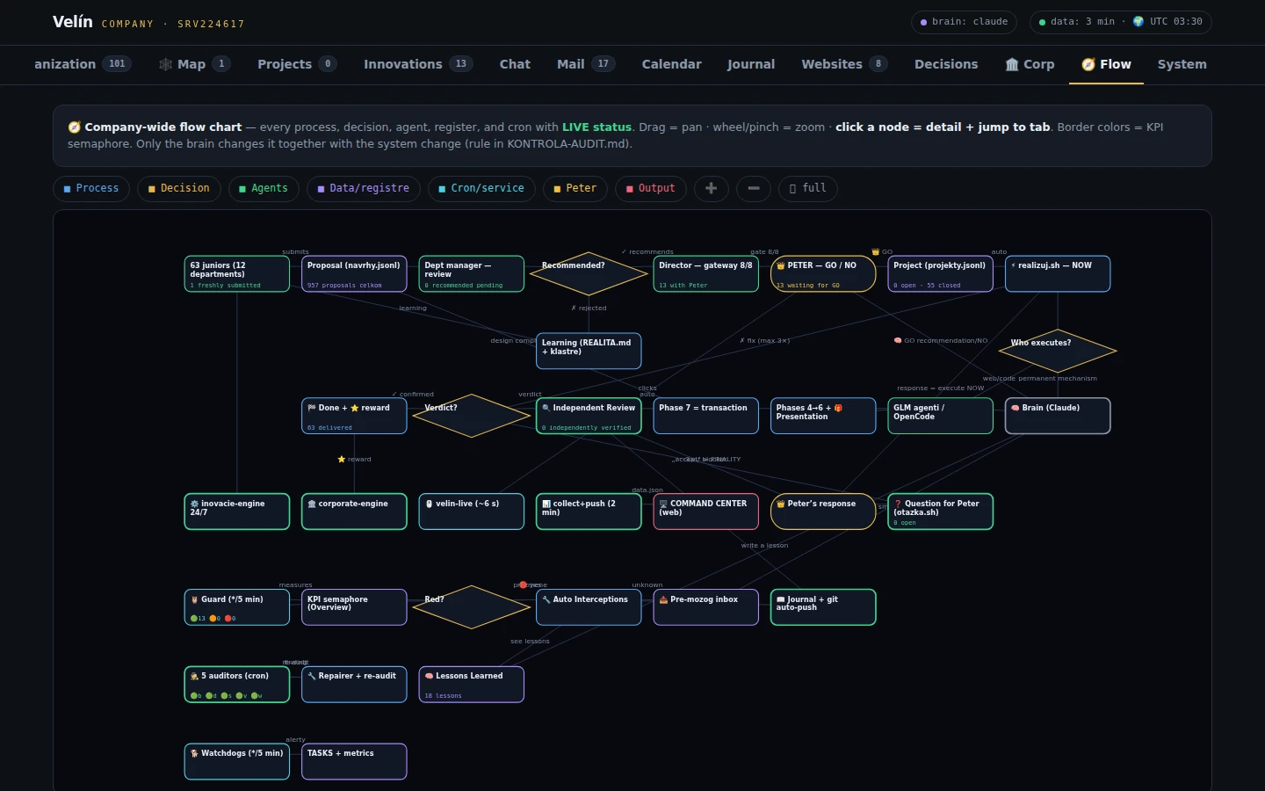1265x791 pixels.
Task: Open the inovacie-engine 24/7 node
Action: pos(237,512)
